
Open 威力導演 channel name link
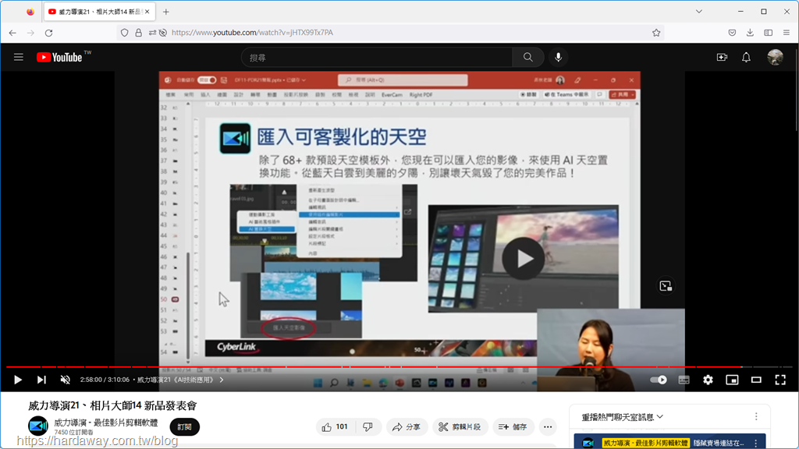pos(106,422)
